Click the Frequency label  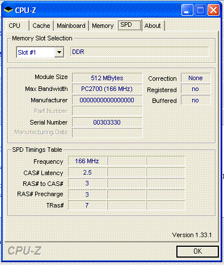pyautogui.click(x=48, y=162)
